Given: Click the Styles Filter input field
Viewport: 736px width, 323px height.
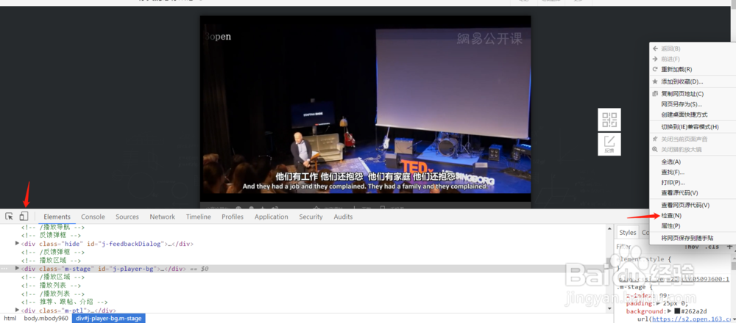Looking at the screenshot, I should (648, 246).
